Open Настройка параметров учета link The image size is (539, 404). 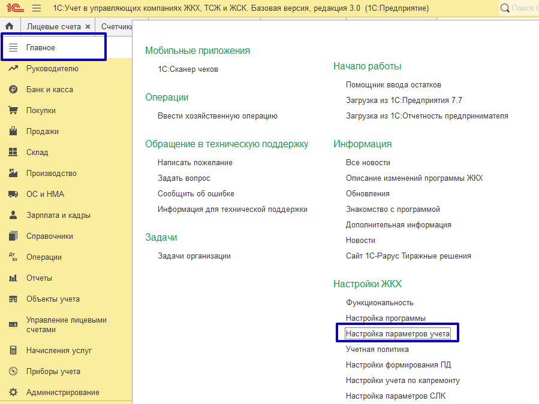[398, 333]
